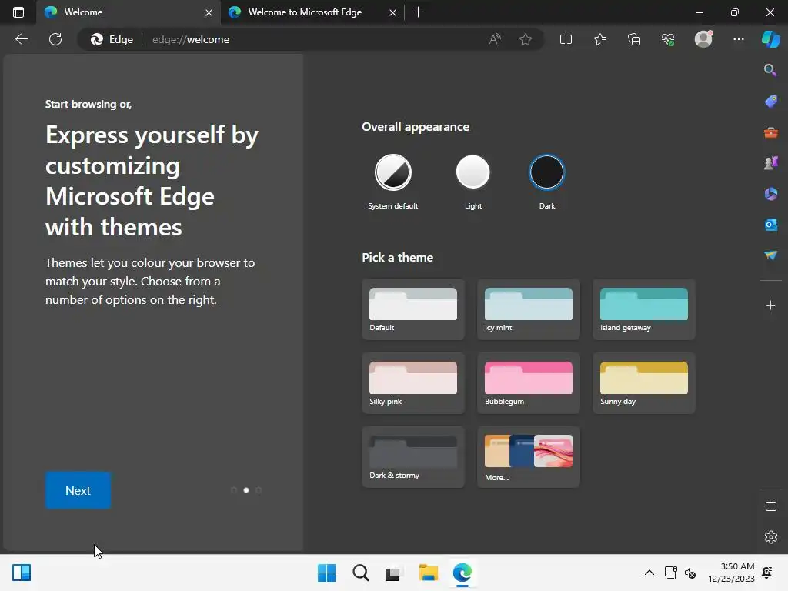The width and height of the screenshot is (788, 591).
Task: Add this page to favorites star
Action: click(525, 39)
